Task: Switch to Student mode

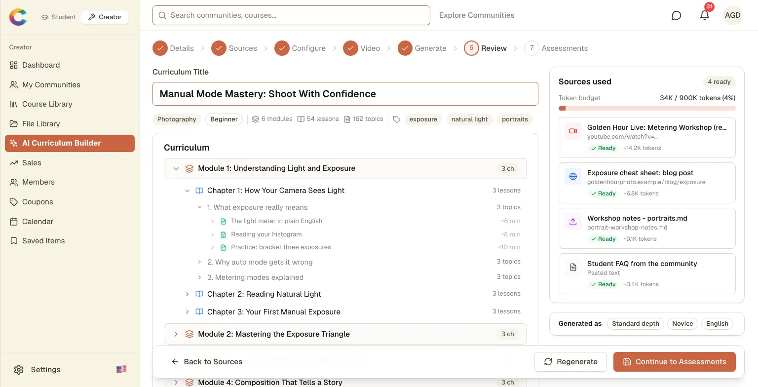Action: click(x=59, y=17)
